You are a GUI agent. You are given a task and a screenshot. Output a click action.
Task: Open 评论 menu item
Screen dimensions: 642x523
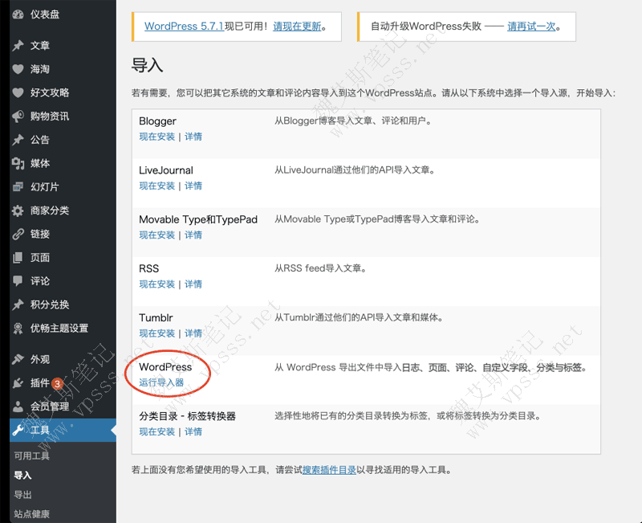(40, 281)
